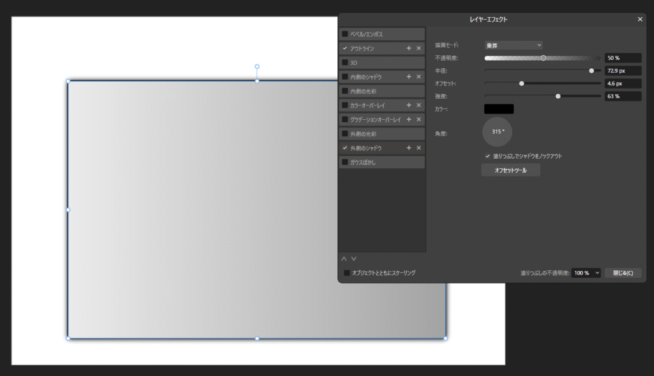Enable the ベベル/エンボス checkbox
This screenshot has height=376, width=654.
346,34
